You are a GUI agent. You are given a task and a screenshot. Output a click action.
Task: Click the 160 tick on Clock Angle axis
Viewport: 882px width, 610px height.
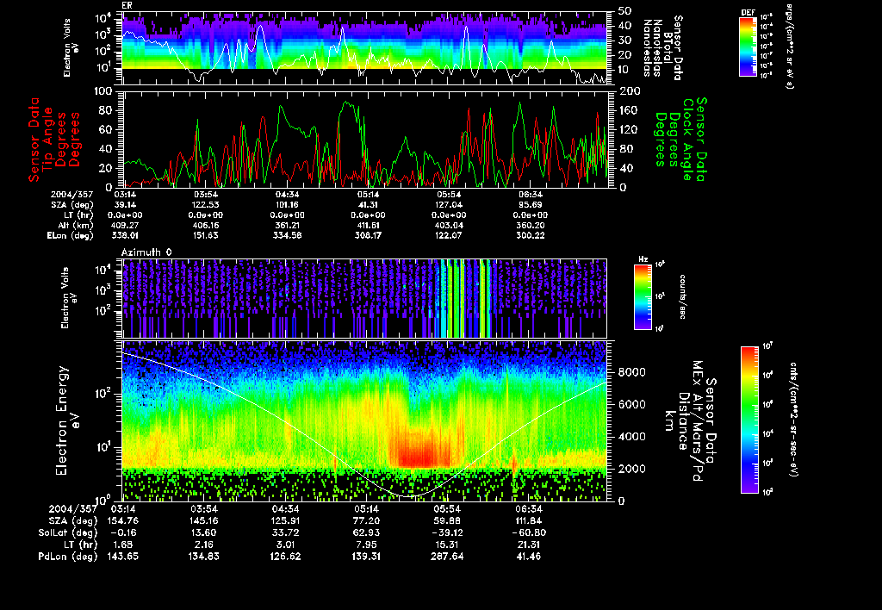click(628, 110)
